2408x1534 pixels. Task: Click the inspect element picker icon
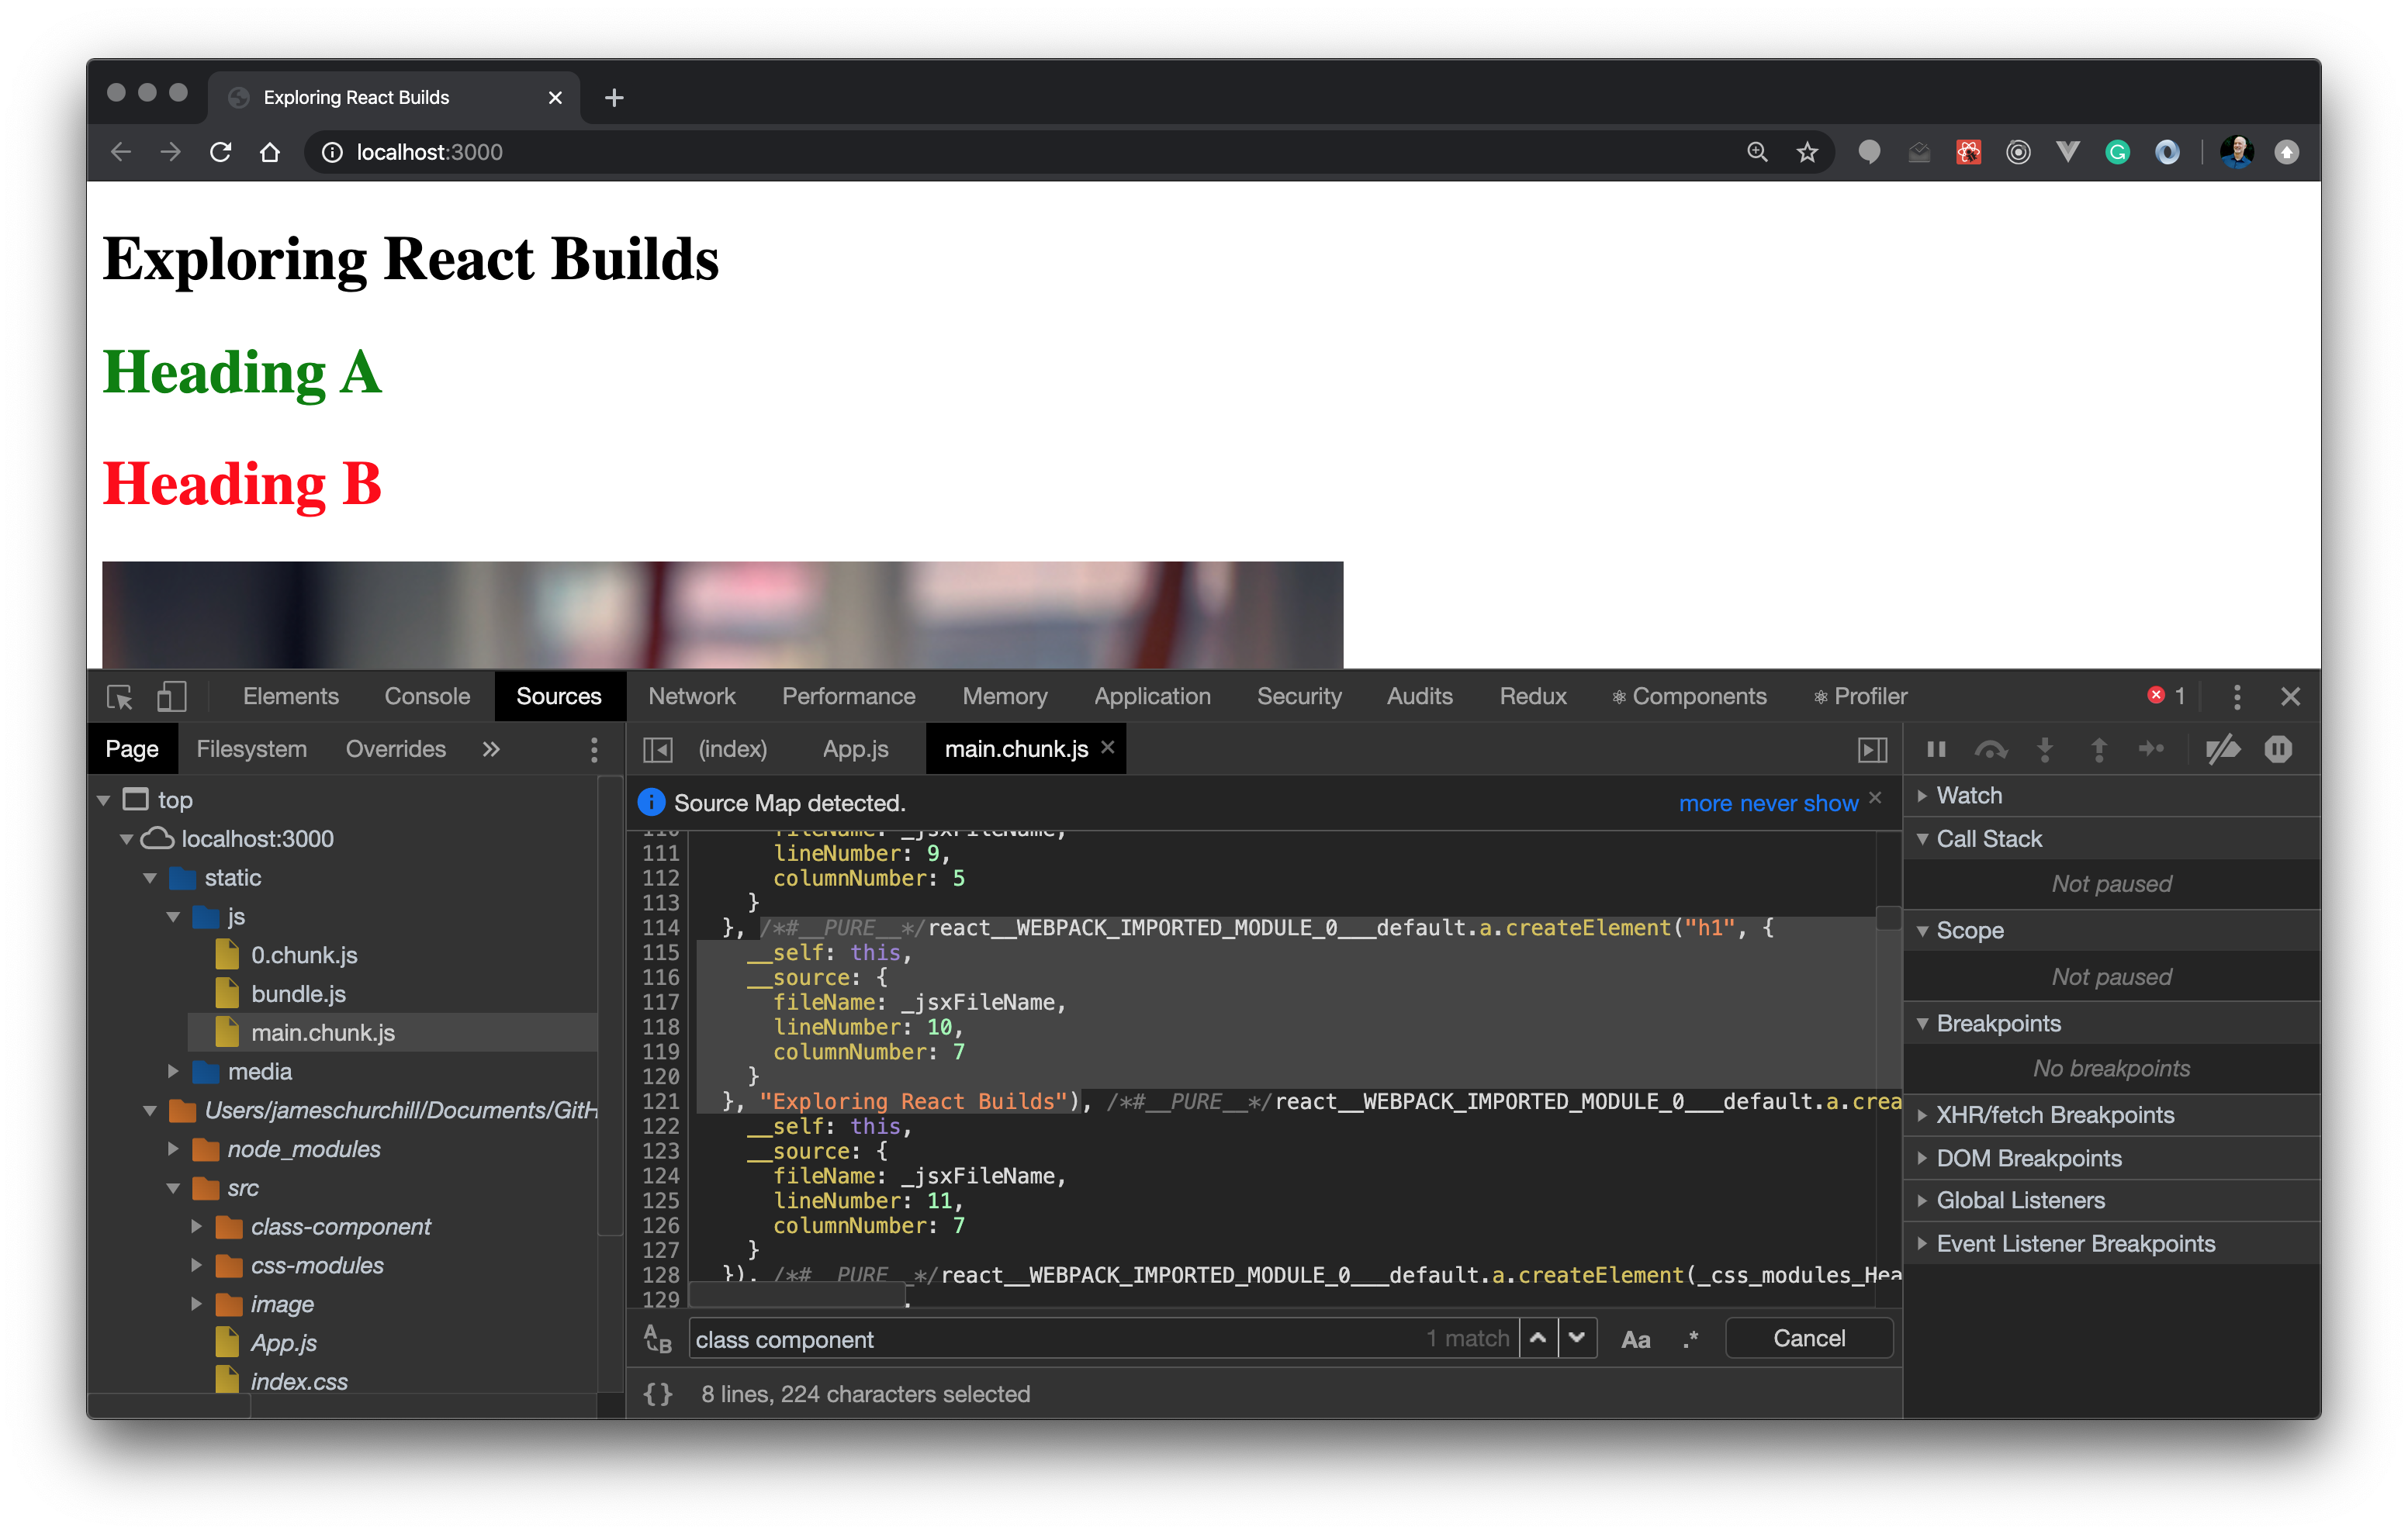pyautogui.click(x=120, y=697)
